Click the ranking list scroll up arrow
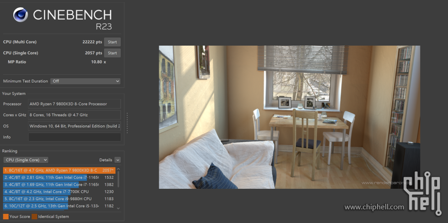 [x=118, y=169]
